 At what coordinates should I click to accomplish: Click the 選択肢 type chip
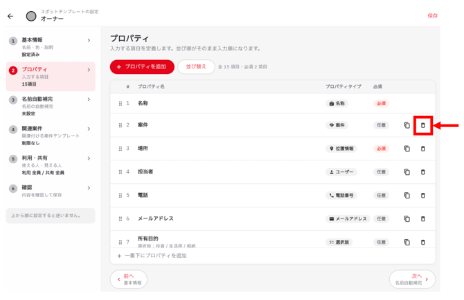[x=339, y=242]
